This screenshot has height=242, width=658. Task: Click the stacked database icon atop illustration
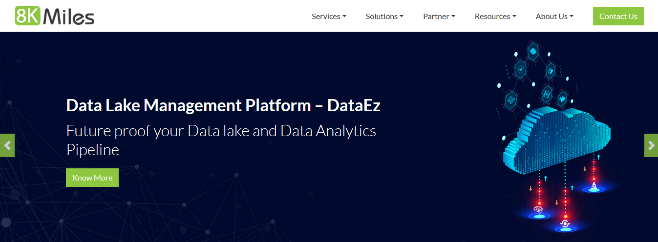533,51
